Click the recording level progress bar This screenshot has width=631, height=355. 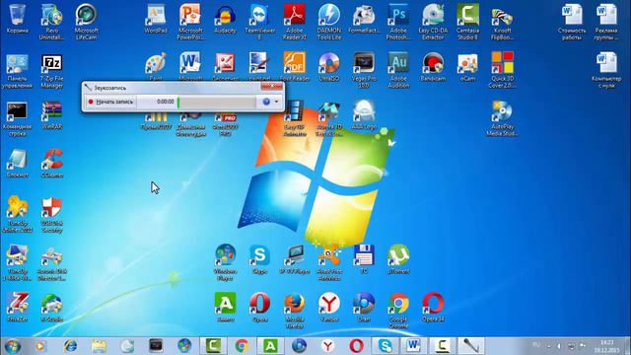[x=217, y=102]
